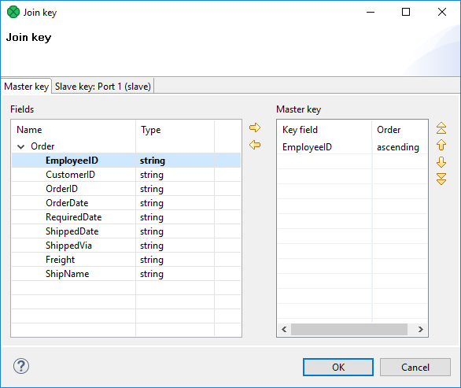This screenshot has width=461, height=388.
Task: Select the Master key tab
Action: (x=26, y=87)
